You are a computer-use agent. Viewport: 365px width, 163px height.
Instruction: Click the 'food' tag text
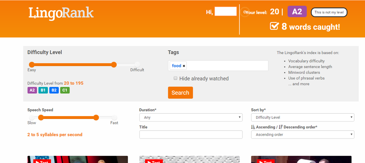pyautogui.click(x=176, y=66)
